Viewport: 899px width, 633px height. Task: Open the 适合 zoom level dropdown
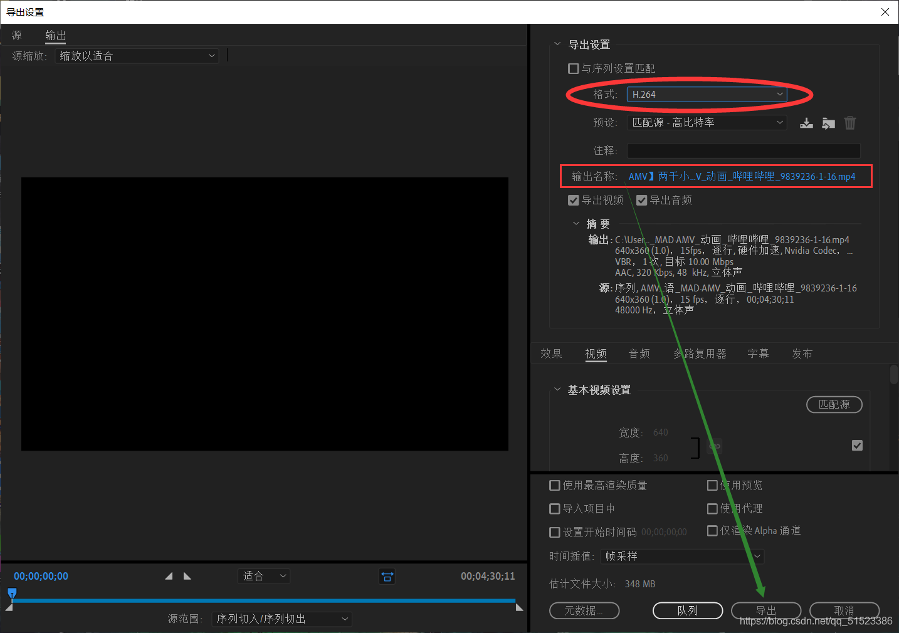[264, 576]
